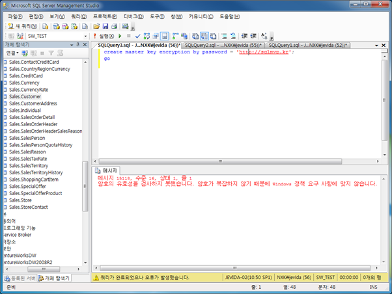Viewport: 392px width, 294px height.
Task: Close the current query tab
Action: [x=384, y=46]
